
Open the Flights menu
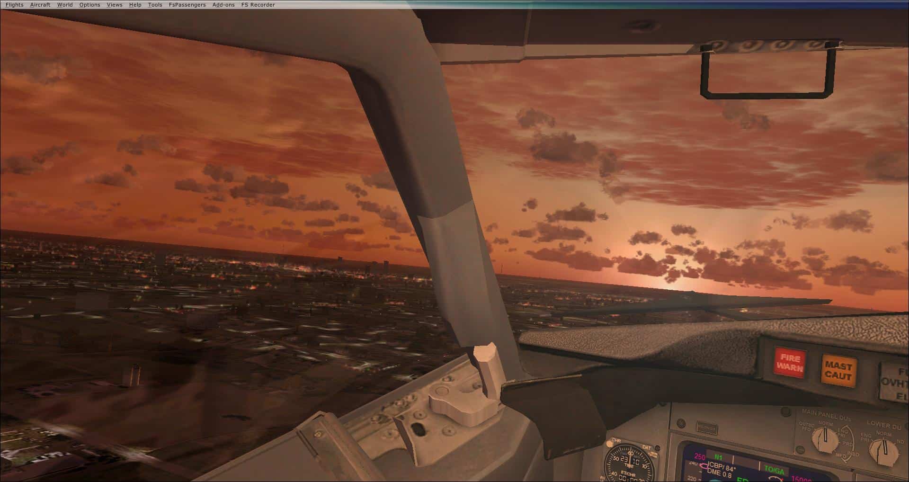pyautogui.click(x=15, y=5)
